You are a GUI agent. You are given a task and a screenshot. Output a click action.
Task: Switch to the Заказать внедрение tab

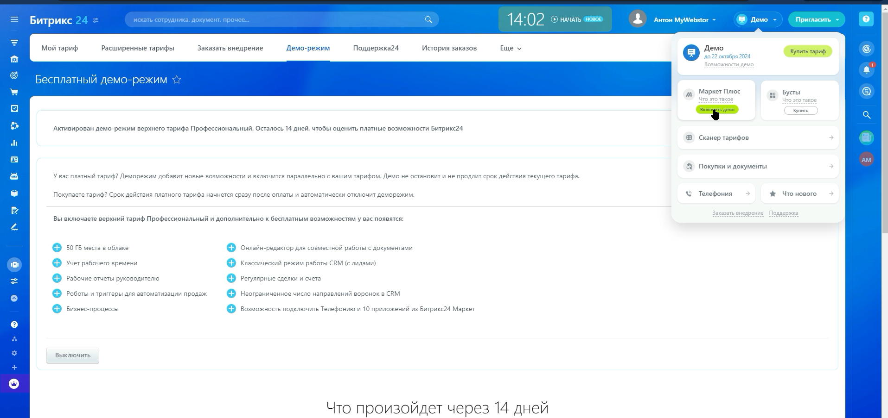click(230, 48)
